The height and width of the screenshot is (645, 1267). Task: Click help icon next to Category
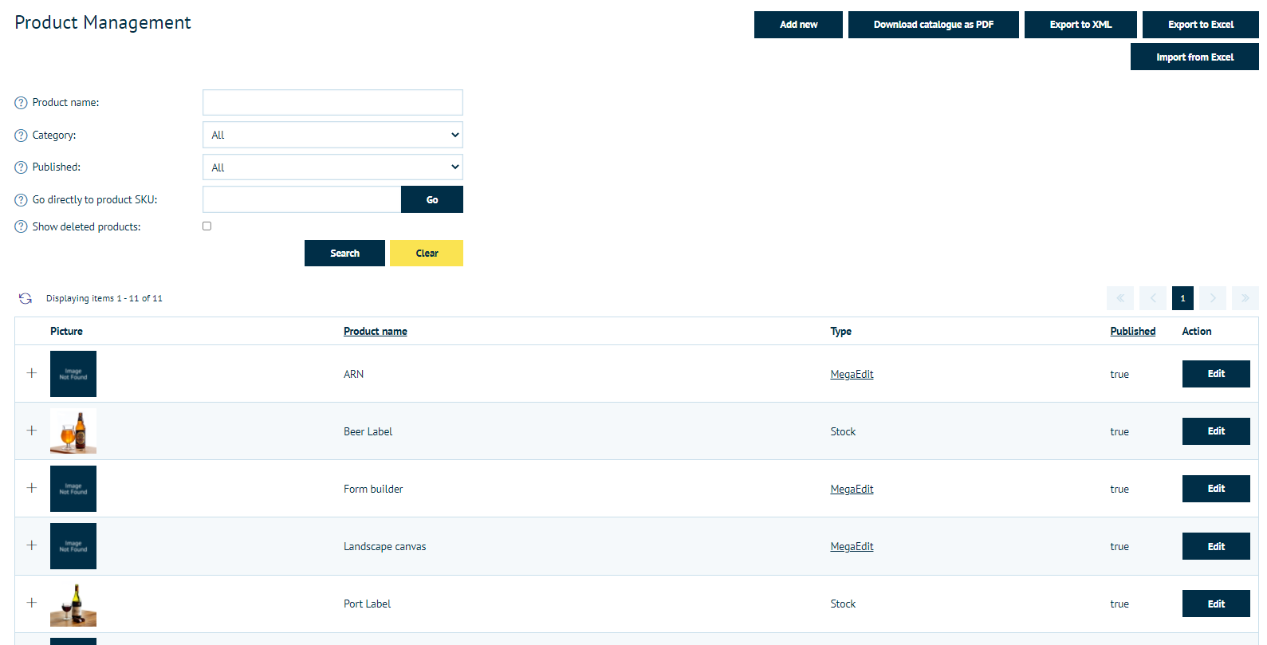[x=21, y=136]
